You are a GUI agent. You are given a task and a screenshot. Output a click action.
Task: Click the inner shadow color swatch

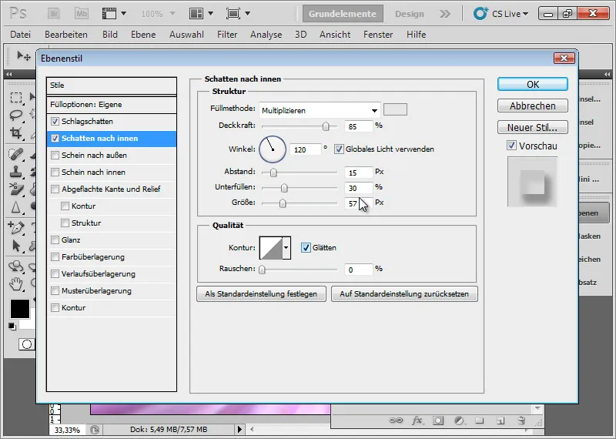(395, 109)
